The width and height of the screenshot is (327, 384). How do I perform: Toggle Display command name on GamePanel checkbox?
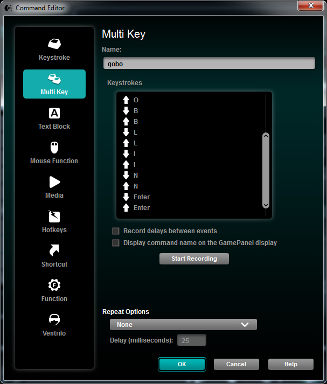(x=116, y=243)
